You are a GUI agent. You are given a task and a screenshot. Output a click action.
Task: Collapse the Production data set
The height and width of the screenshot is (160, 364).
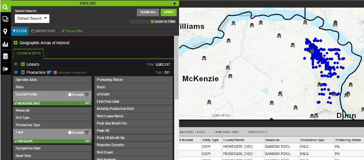point(23,72)
